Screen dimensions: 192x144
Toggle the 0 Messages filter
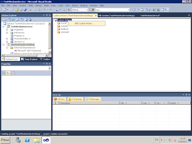click(x=93, y=99)
